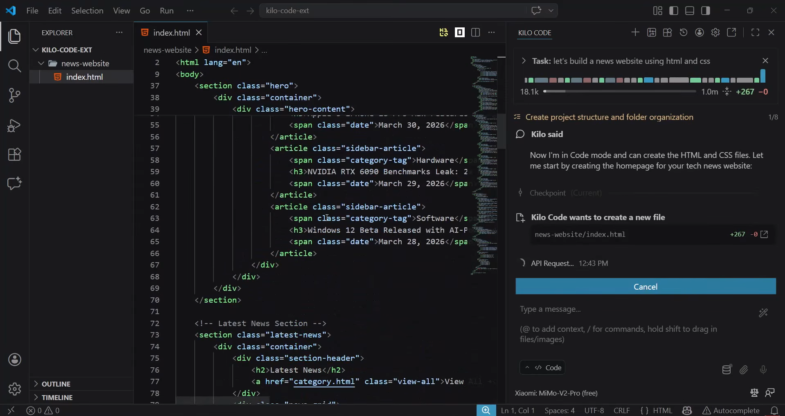Open Kilo Code profile icon
This screenshot has width=785, height=416.
click(700, 32)
